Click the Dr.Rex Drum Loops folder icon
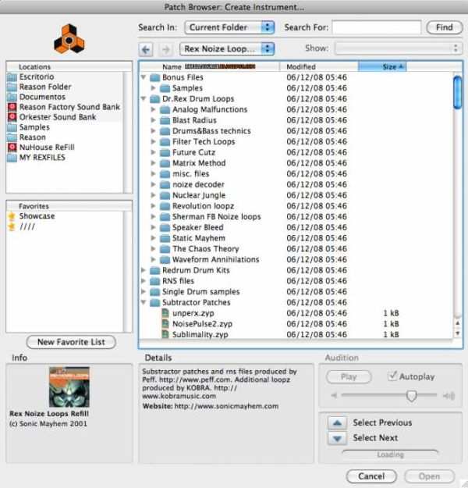 point(154,98)
